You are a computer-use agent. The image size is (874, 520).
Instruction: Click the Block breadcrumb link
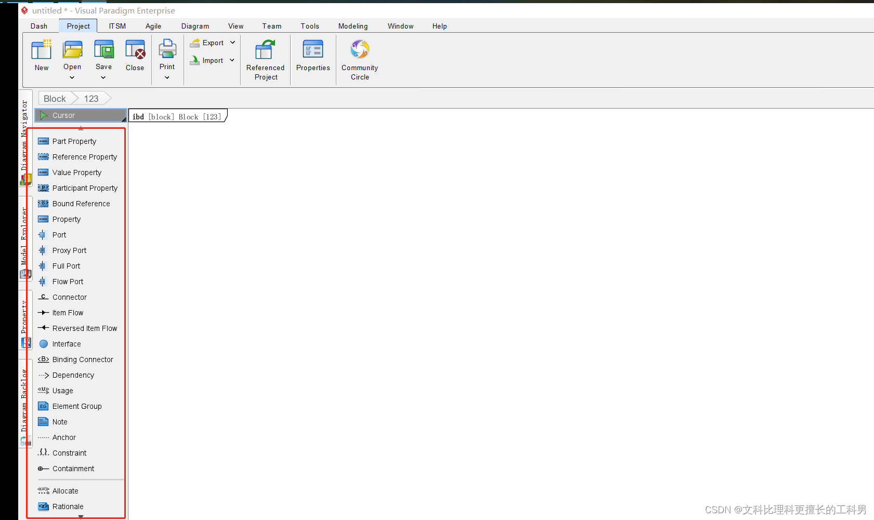54,98
